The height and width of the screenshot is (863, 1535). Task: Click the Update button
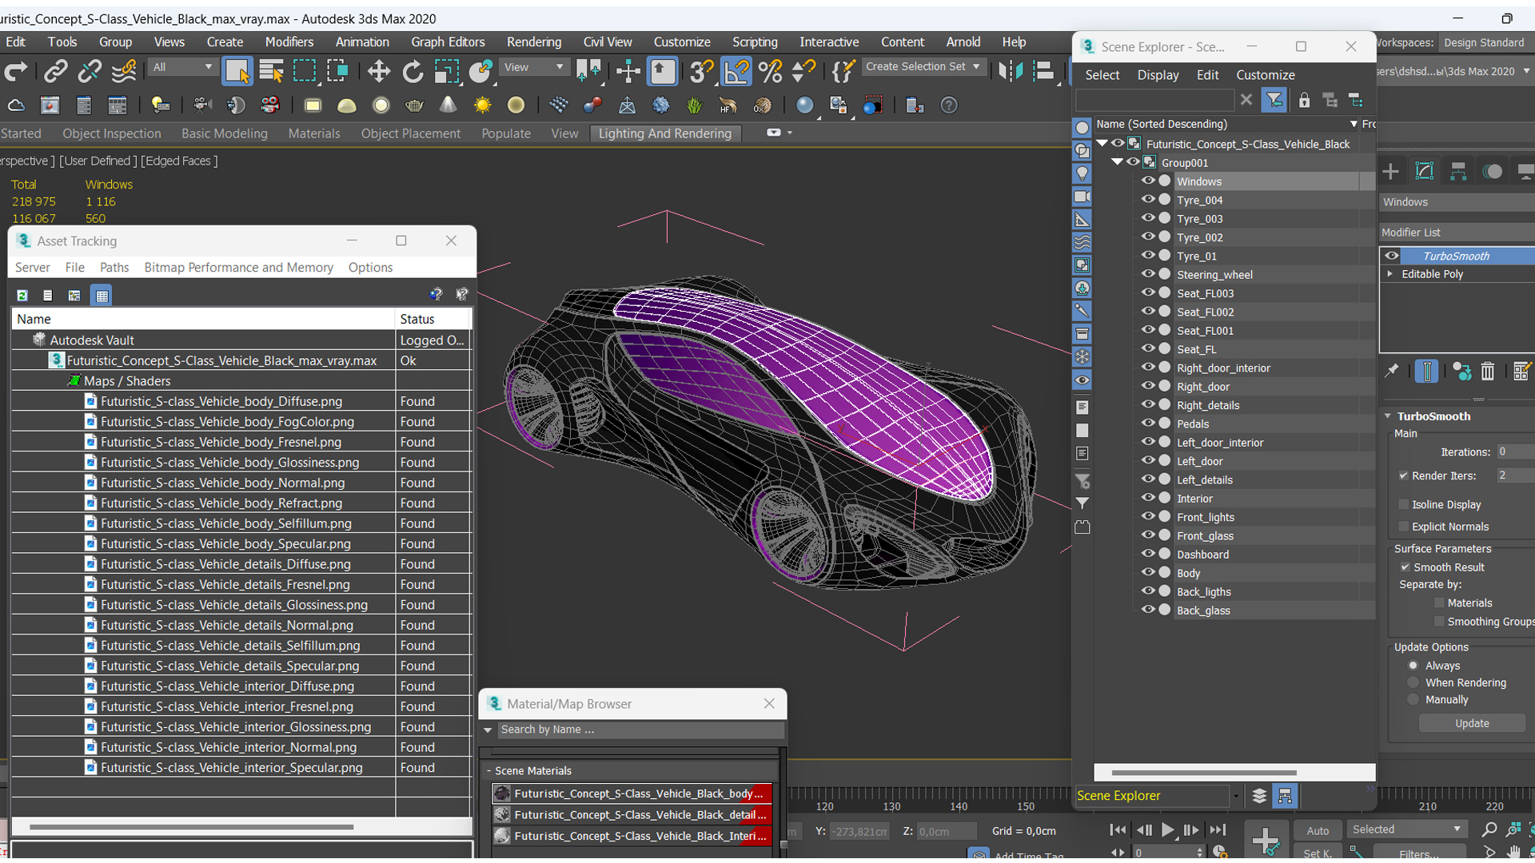pos(1472,723)
